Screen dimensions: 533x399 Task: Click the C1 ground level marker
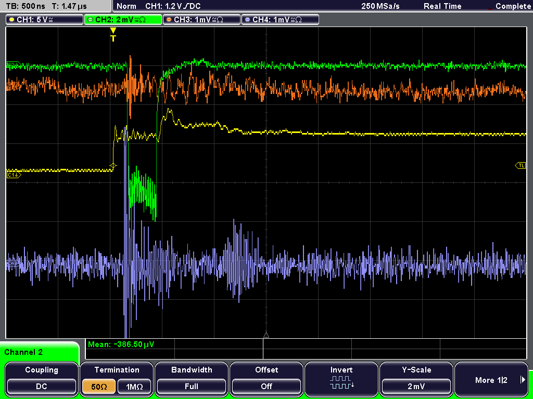coord(14,175)
